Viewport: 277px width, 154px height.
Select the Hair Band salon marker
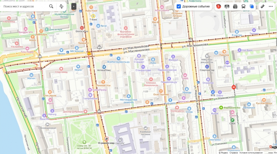tap(239, 50)
